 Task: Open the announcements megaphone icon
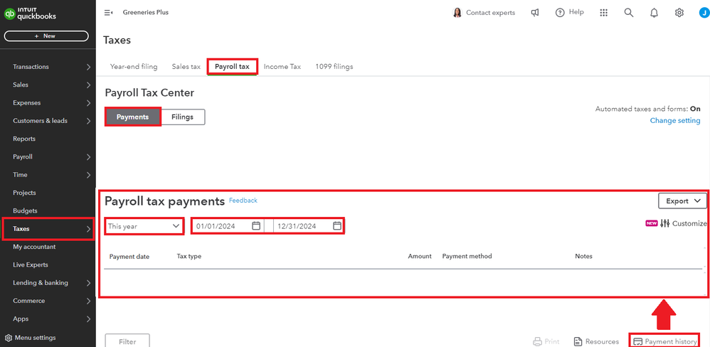pos(535,13)
